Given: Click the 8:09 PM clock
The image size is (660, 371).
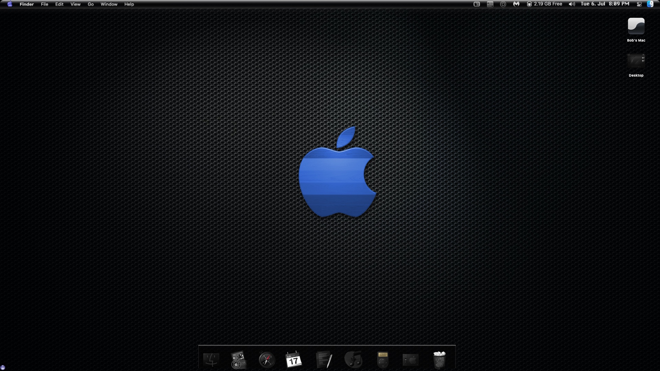Looking at the screenshot, I should coord(619,4).
